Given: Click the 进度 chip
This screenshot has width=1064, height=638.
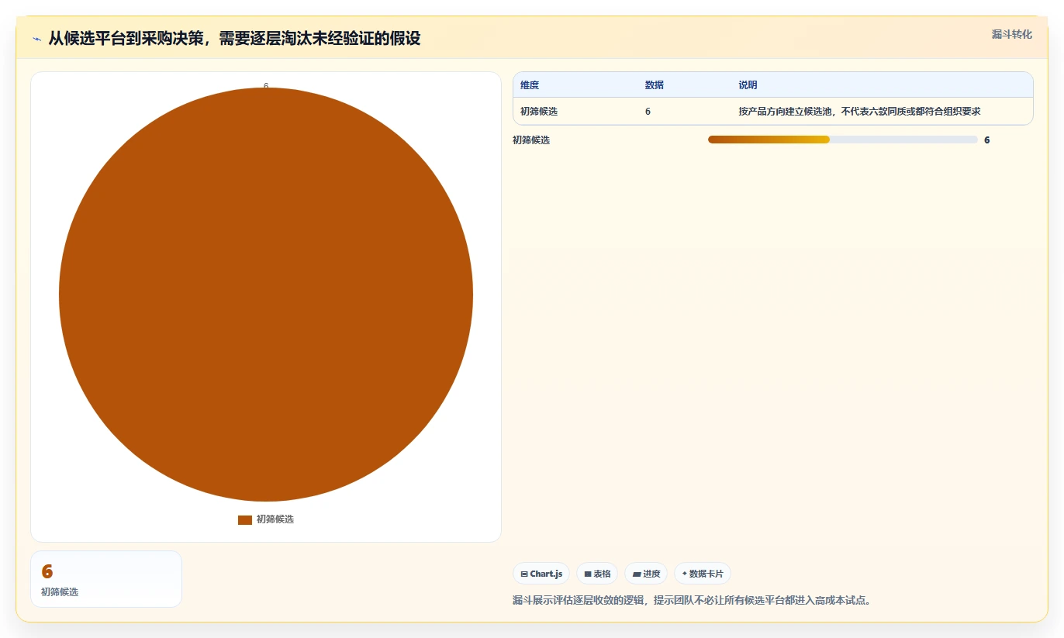Looking at the screenshot, I should tap(646, 574).
